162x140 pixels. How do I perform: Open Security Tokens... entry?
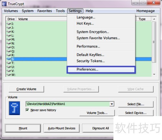point(101,61)
